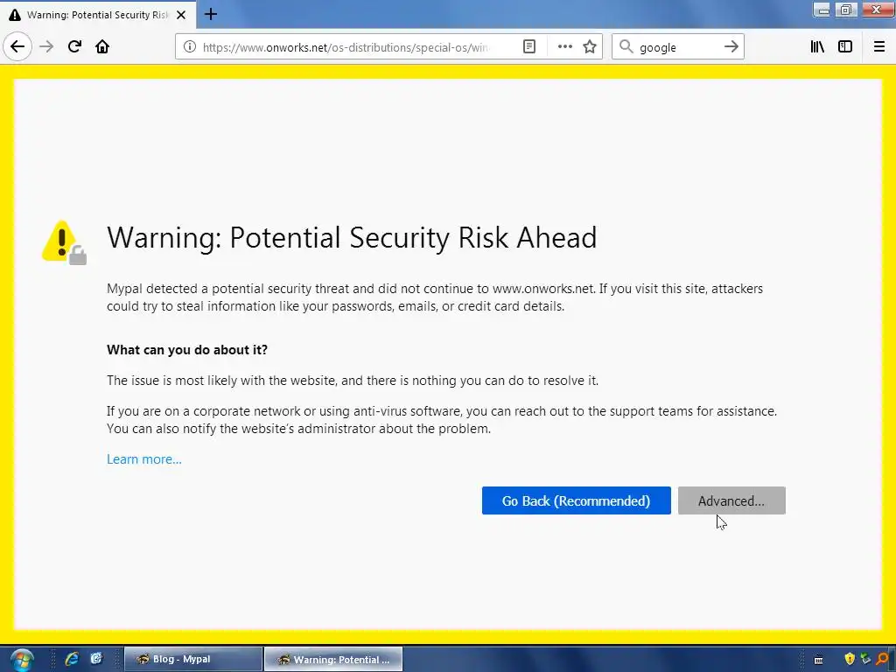Open page actions three-dot menu

[564, 47]
